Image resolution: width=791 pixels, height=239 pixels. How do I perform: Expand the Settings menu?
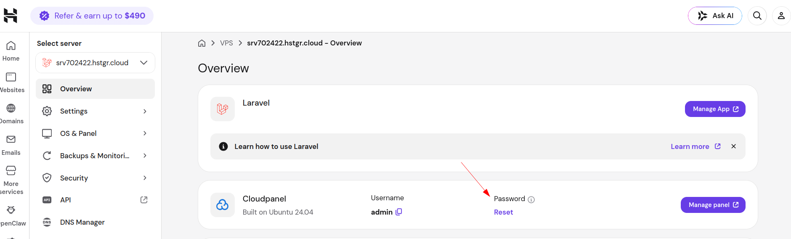click(x=95, y=111)
